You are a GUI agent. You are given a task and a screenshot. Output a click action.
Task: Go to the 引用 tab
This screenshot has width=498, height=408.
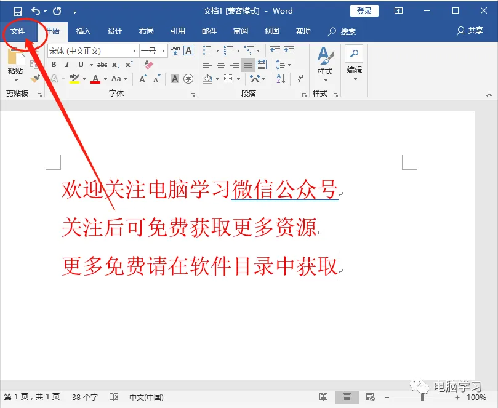[178, 31]
